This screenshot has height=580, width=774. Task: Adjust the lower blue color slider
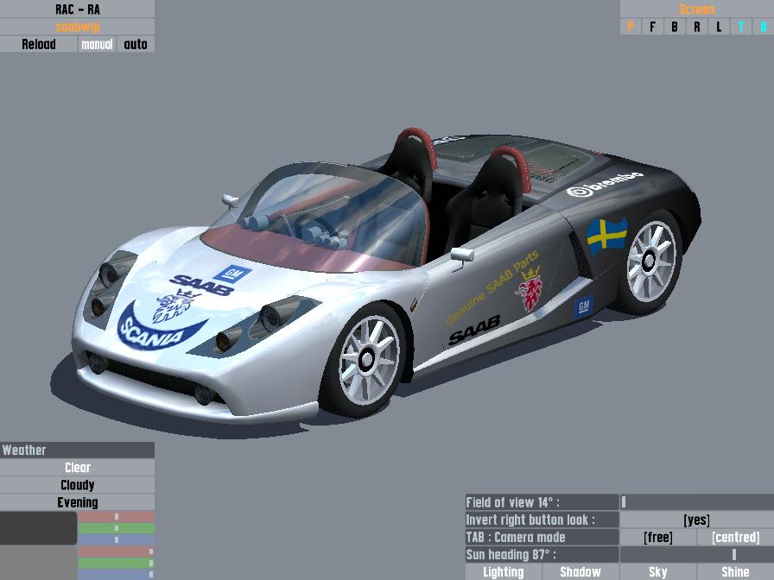click(x=117, y=574)
